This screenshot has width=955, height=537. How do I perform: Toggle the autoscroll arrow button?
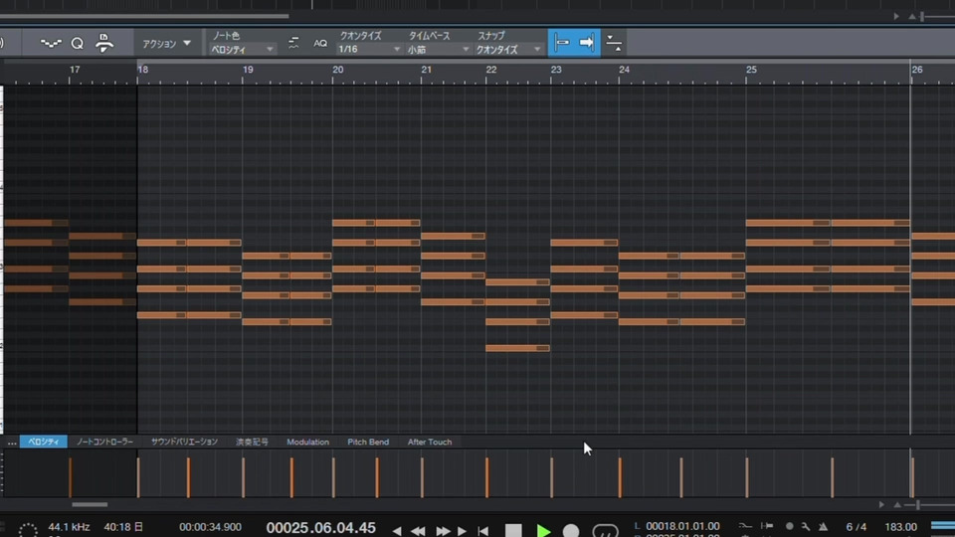tap(587, 43)
